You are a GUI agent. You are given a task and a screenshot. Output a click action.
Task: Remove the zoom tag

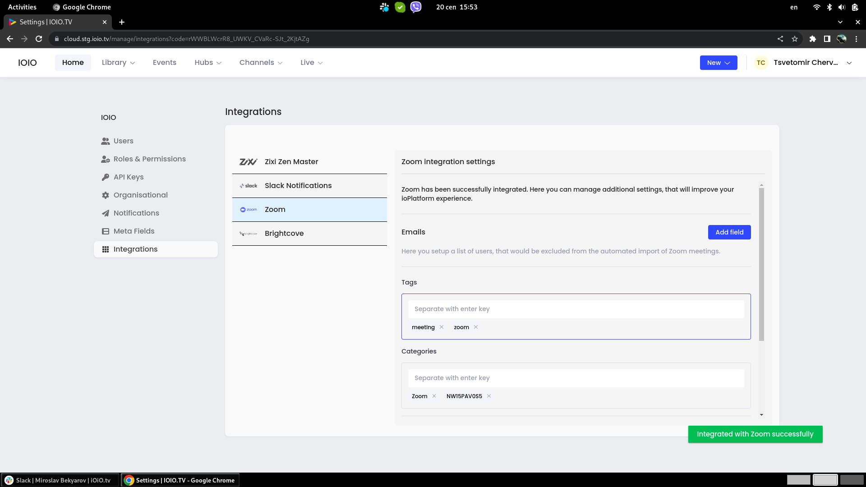tap(476, 327)
